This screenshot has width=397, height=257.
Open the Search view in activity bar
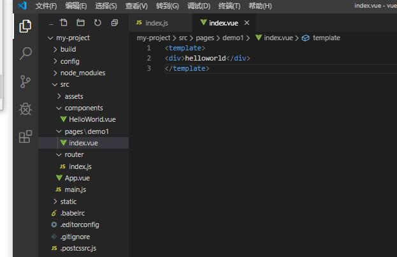pos(25,54)
